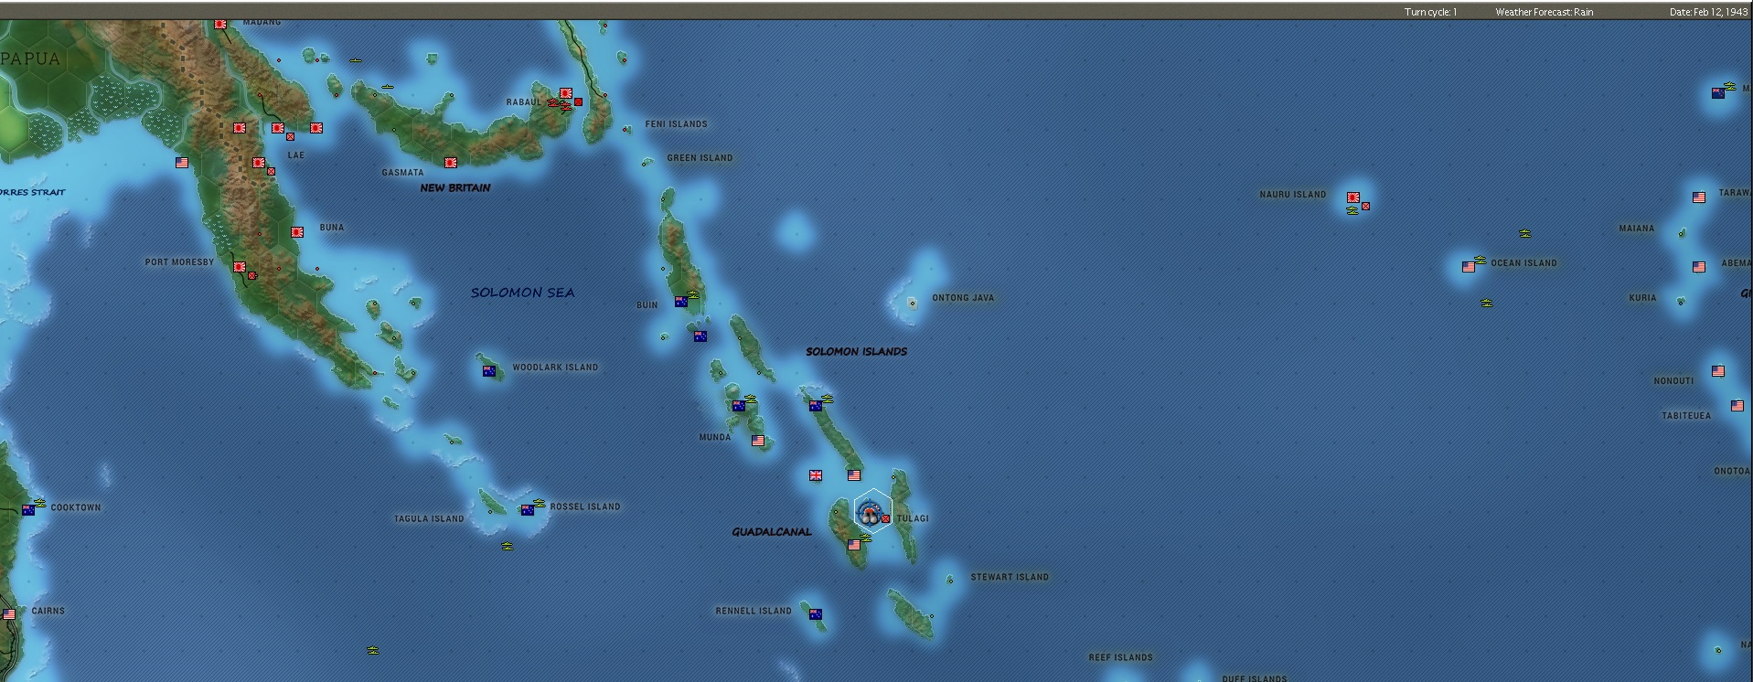
Task: Select the Australian flag at Rossel Island
Action: click(528, 510)
